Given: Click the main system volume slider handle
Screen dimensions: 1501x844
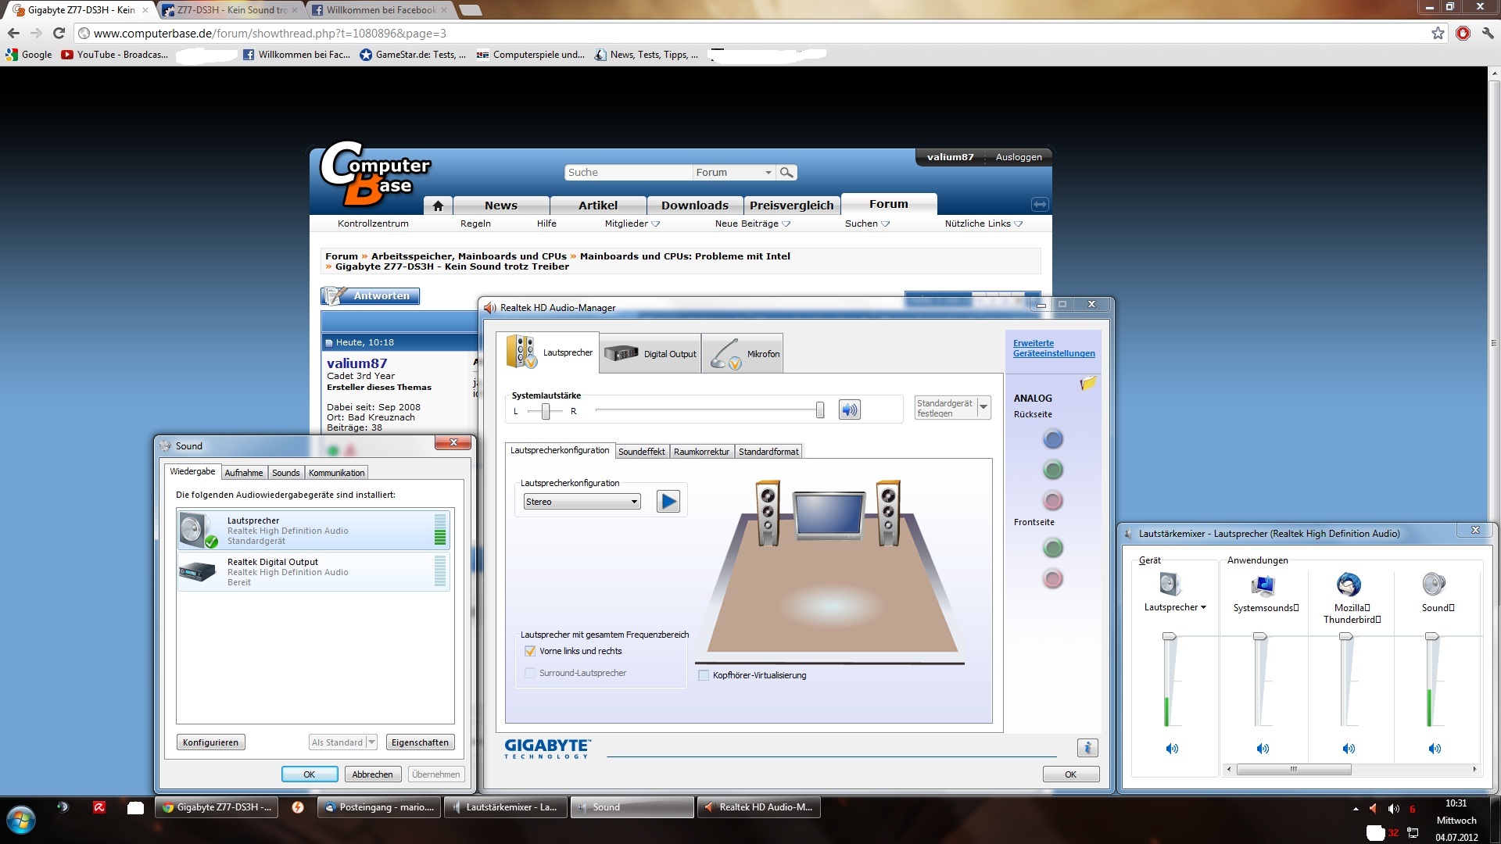Looking at the screenshot, I should pyautogui.click(x=819, y=409).
